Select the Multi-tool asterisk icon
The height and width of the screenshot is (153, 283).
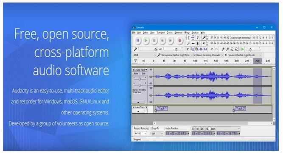coord(198,43)
